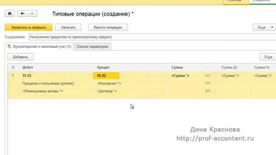Open the top 'Еще' dropdown menu
This screenshot has height=155, width=276.
(x=264, y=27)
